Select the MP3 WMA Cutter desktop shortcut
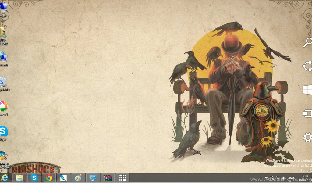The width and height of the screenshot is (312, 183). click(x=5, y=160)
